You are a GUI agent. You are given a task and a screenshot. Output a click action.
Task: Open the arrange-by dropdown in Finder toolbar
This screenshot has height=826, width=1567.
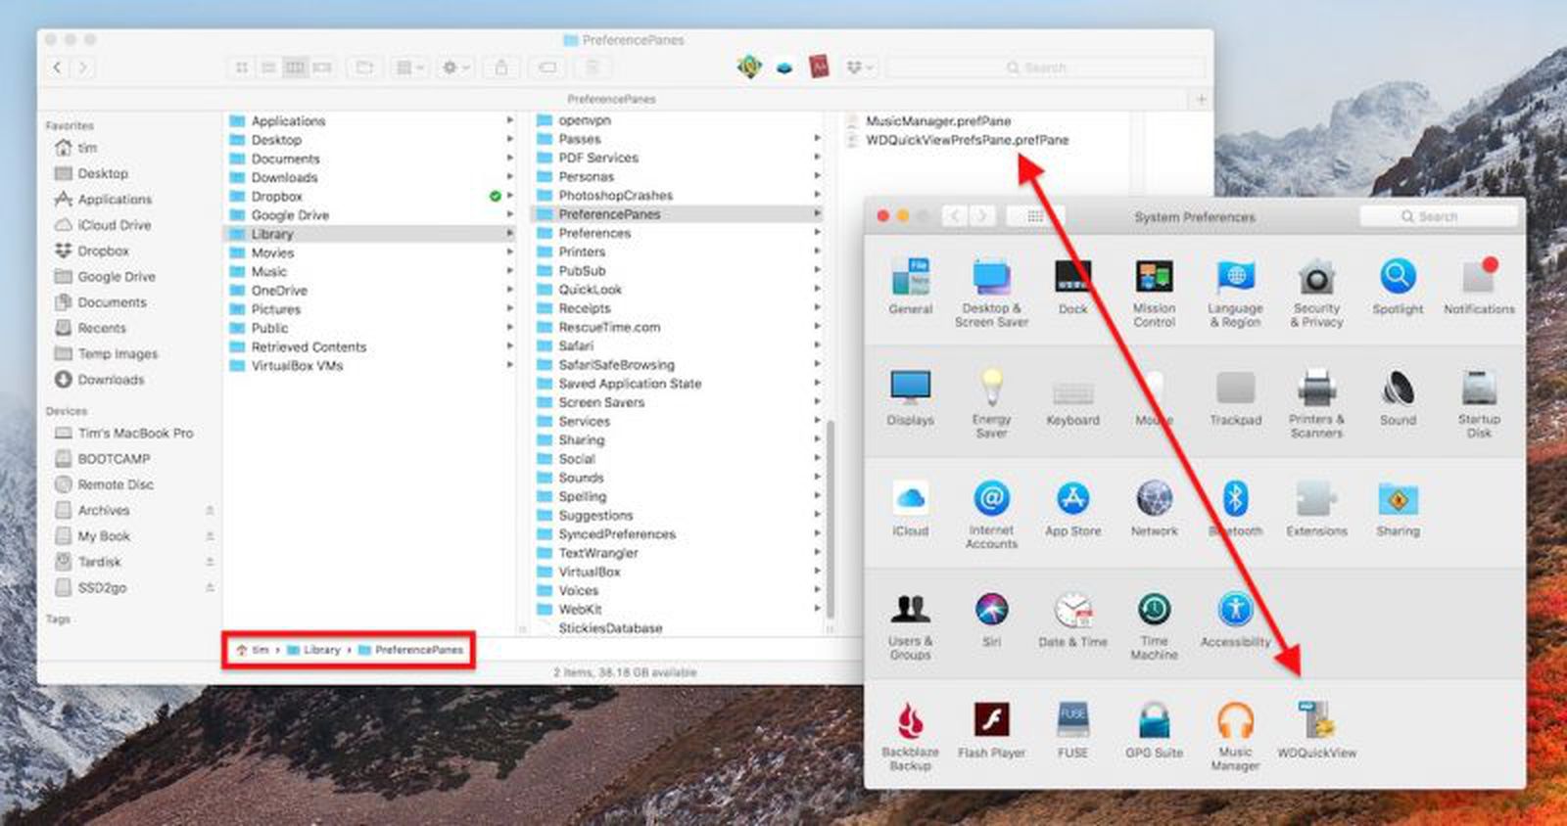click(408, 68)
